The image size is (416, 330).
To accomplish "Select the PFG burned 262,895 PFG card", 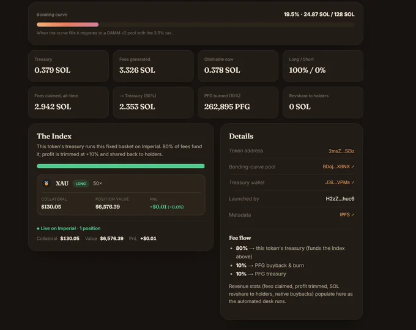I will tap(238, 102).
